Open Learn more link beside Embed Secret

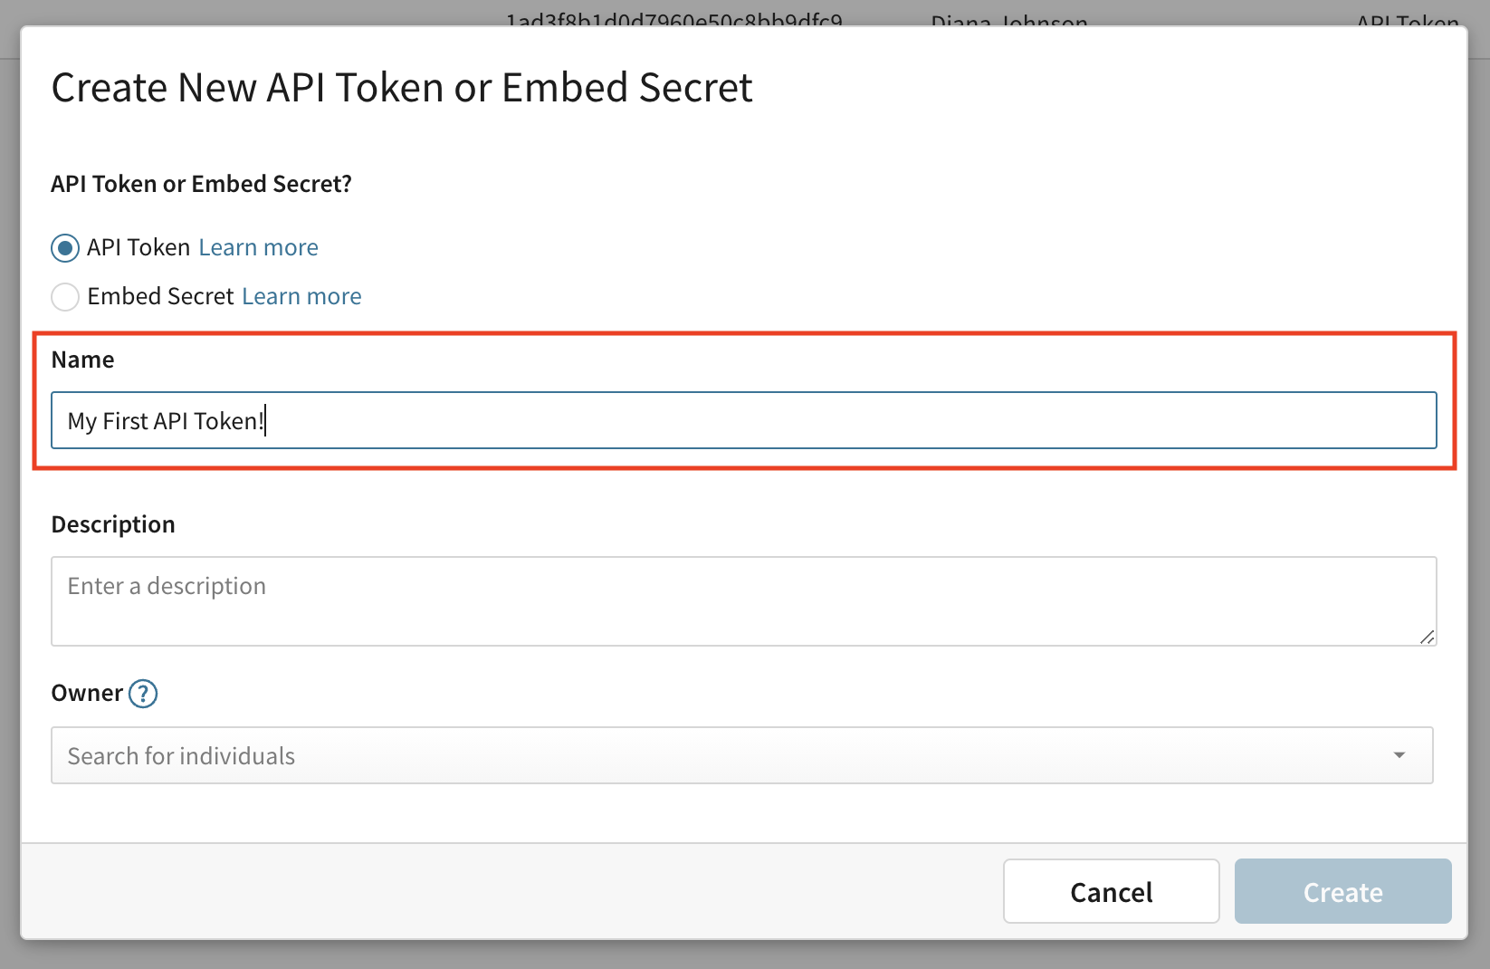(301, 297)
